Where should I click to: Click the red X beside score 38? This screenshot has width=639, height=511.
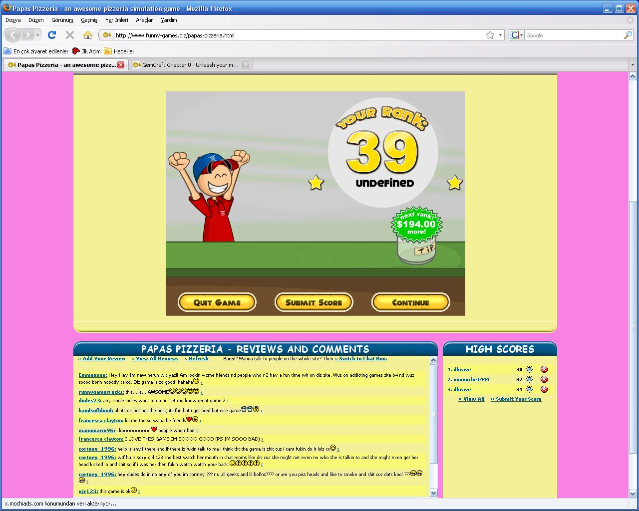(544, 369)
